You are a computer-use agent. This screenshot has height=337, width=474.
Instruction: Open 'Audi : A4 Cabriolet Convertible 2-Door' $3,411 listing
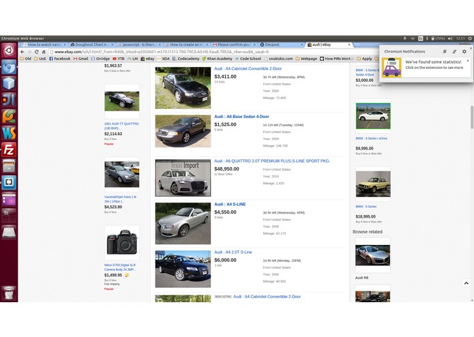(x=248, y=69)
